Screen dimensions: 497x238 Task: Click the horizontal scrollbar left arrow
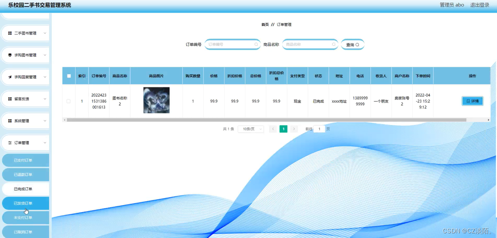[65, 120]
